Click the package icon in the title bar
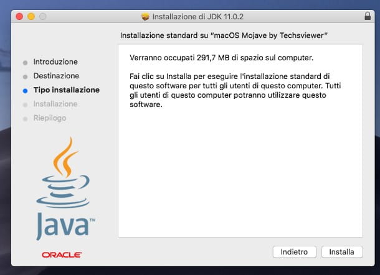Viewport: 380px width, 275px height. pyautogui.click(x=146, y=16)
